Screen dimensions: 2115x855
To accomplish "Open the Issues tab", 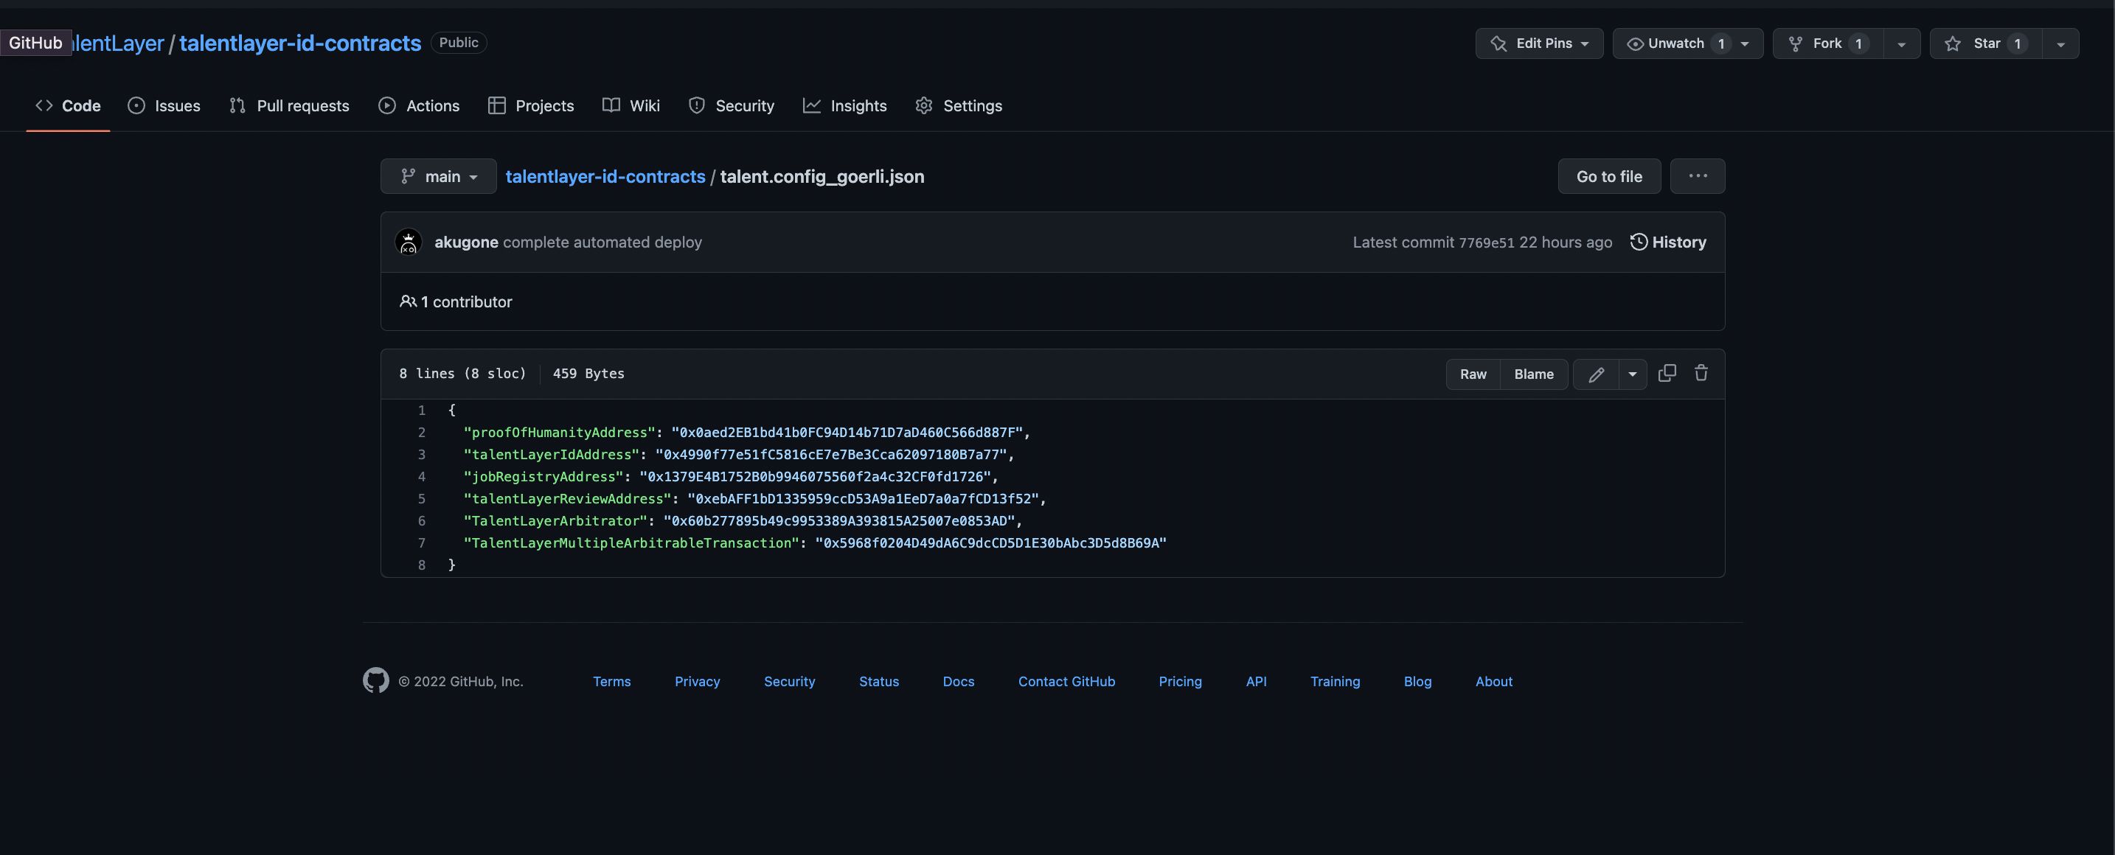I will coord(164,106).
